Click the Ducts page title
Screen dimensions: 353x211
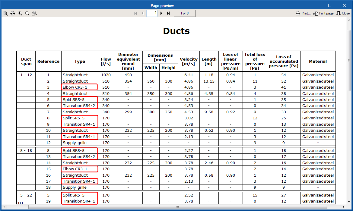pyautogui.click(x=176, y=31)
